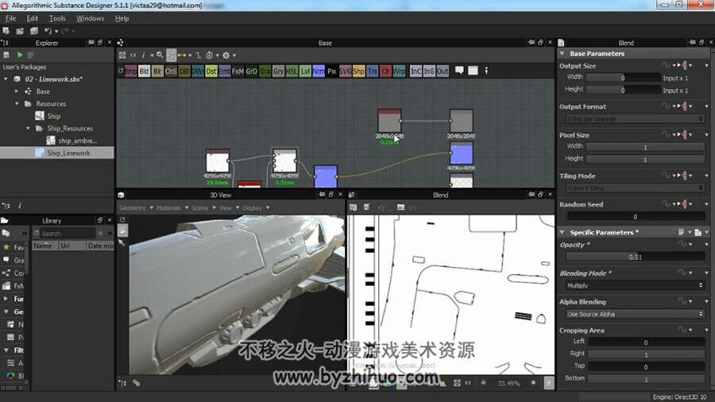Select the Ship_Linework resource
Screen dimensions: 715x402
68,153
